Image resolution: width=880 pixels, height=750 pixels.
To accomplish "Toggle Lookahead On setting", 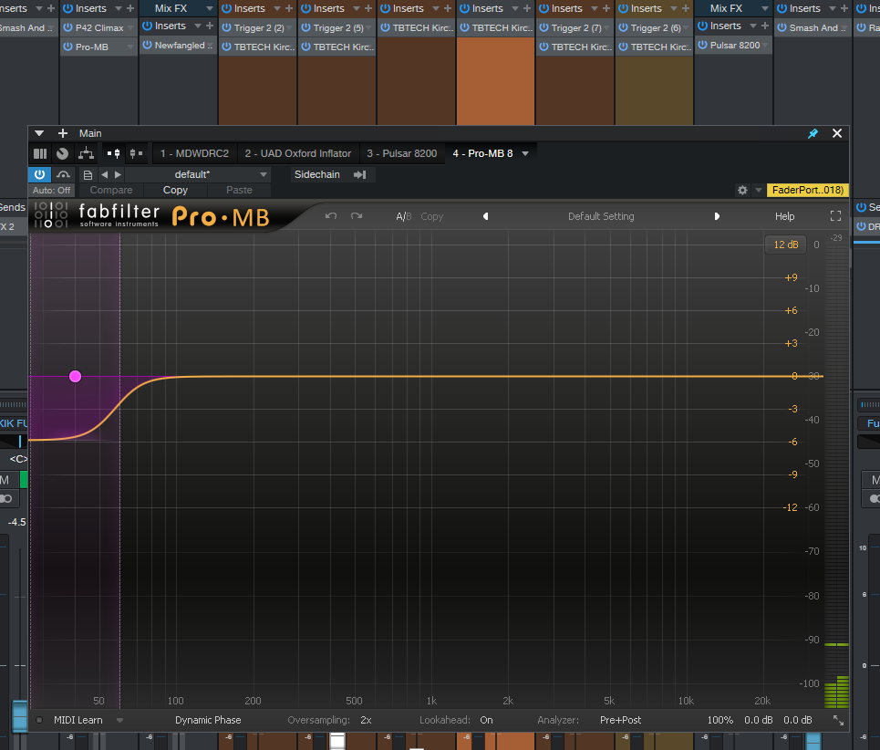I will click(486, 720).
